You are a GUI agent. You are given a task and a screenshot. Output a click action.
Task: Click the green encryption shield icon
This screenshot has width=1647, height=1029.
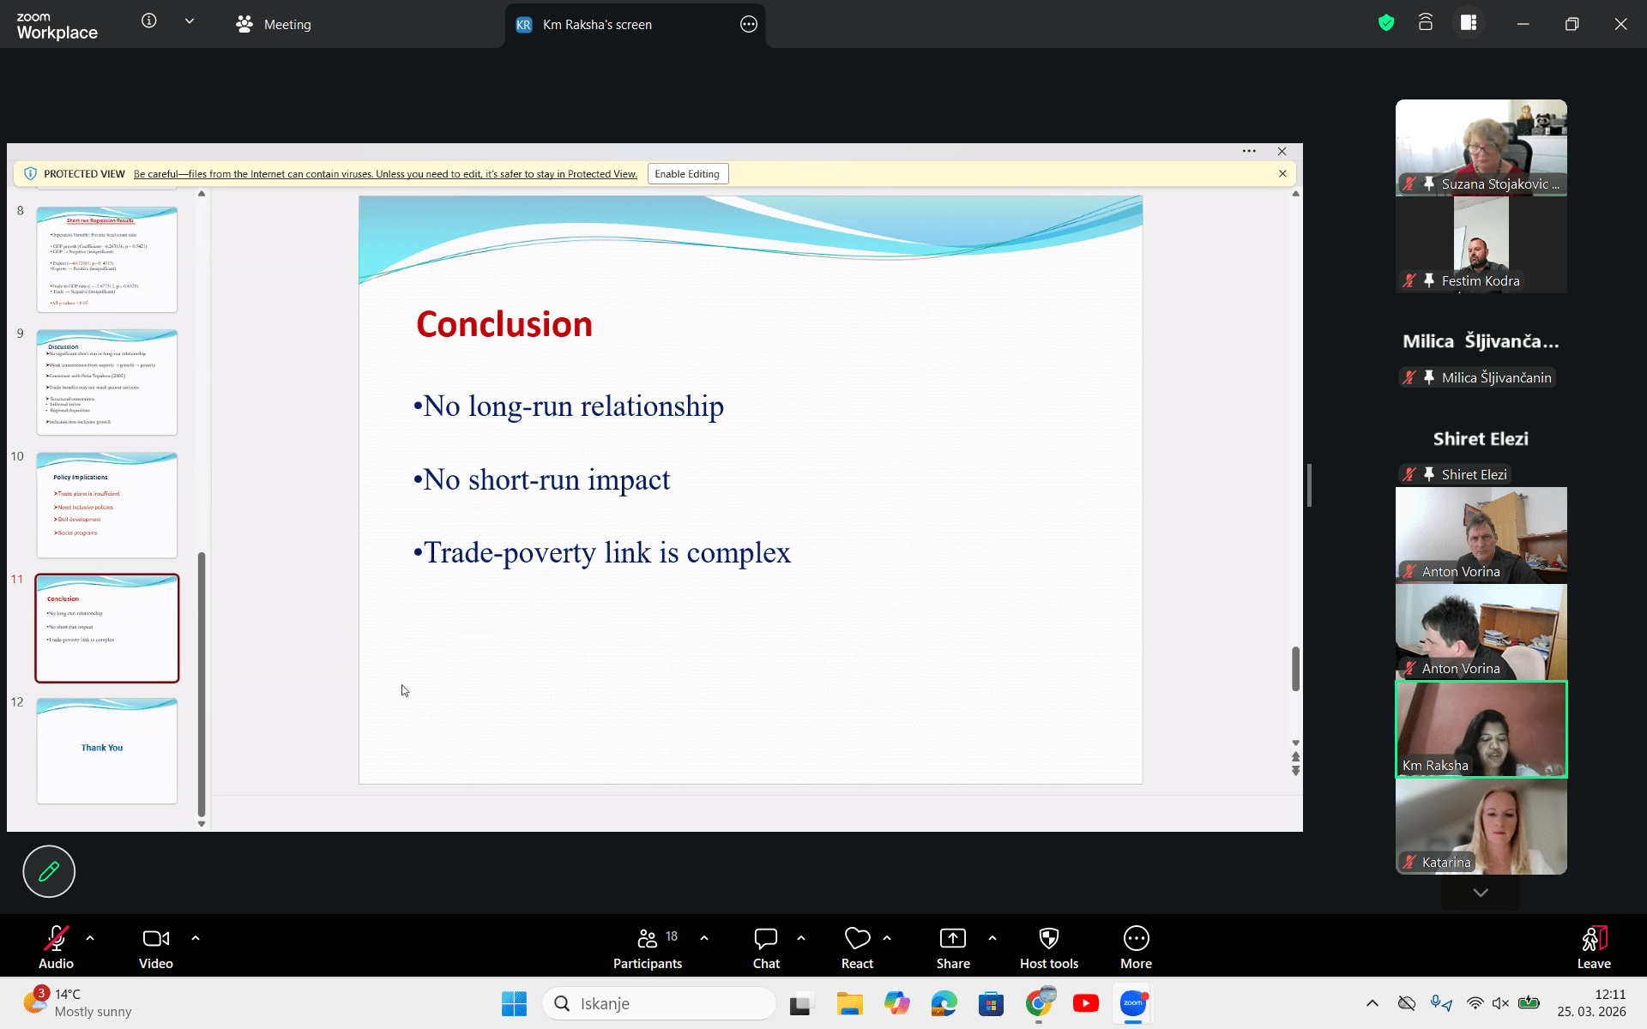[1386, 23]
